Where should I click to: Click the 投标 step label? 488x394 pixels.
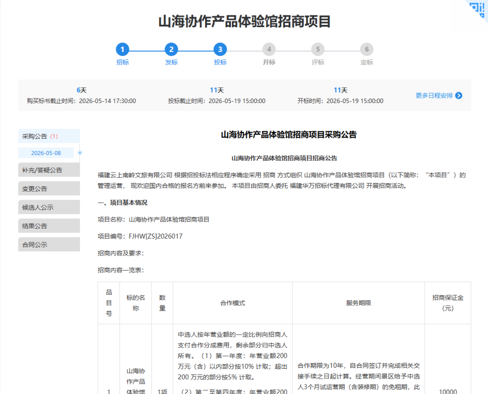(x=220, y=62)
